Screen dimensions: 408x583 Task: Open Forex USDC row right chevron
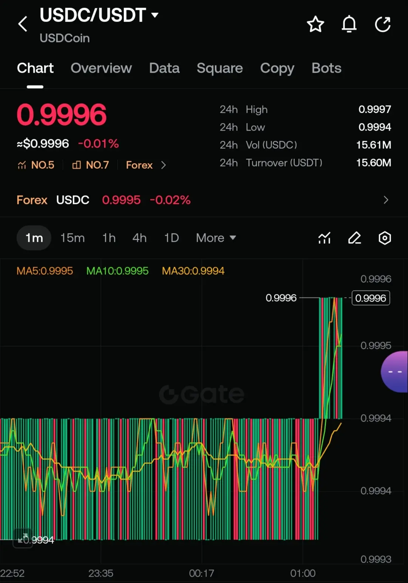click(x=386, y=200)
